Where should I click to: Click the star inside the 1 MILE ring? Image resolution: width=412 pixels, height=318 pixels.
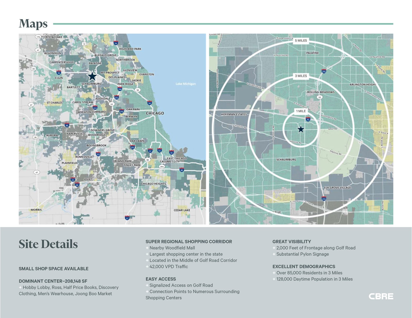click(x=301, y=129)
